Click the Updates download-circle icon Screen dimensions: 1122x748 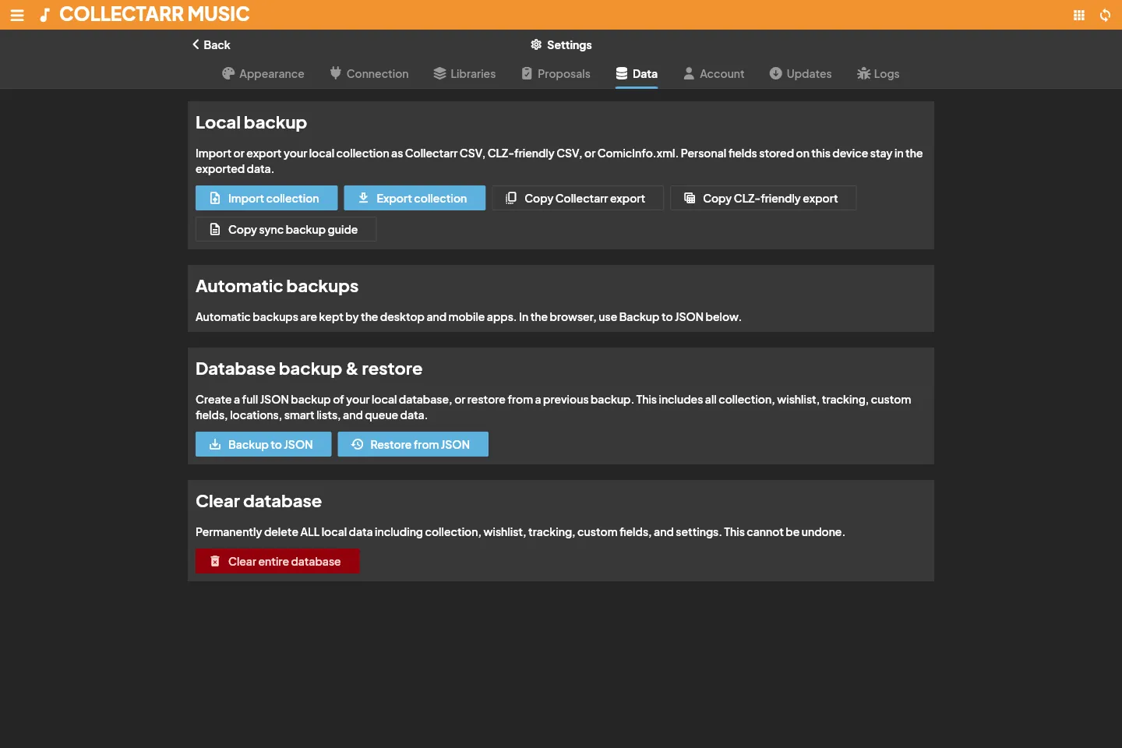pyautogui.click(x=776, y=73)
